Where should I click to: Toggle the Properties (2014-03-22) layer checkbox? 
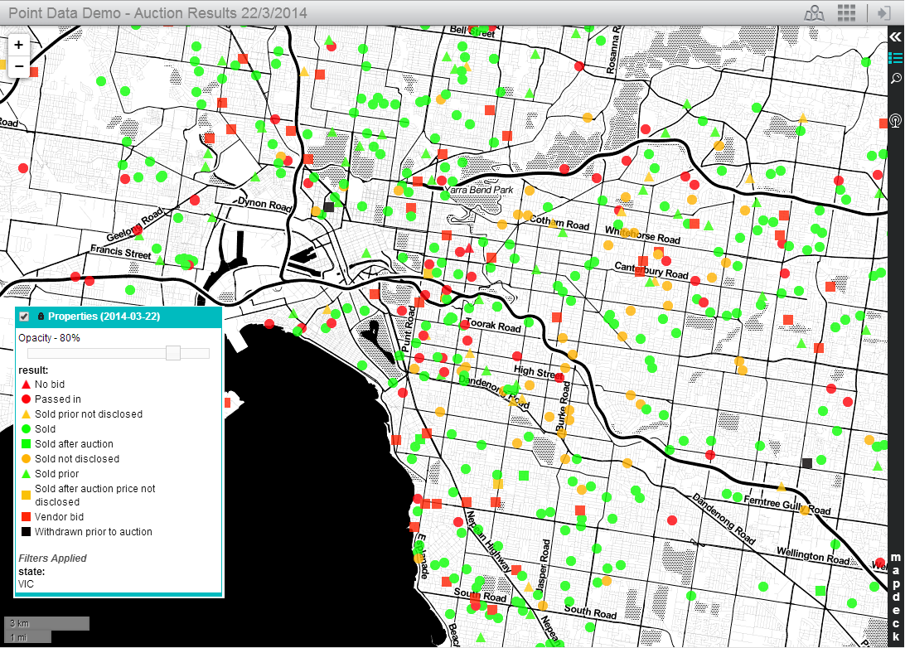(x=22, y=317)
